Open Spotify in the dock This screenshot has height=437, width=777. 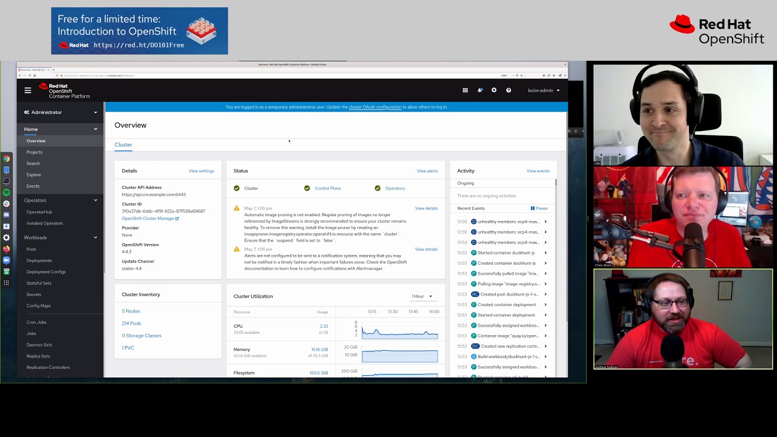7,192
